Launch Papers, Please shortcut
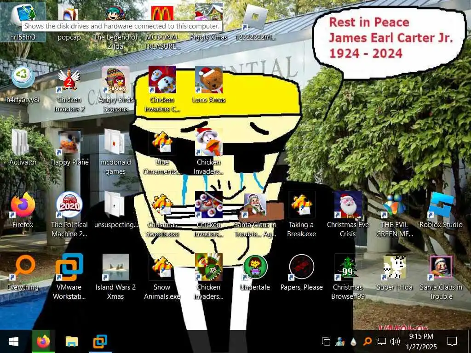This screenshot has height=353, width=471. point(302,272)
